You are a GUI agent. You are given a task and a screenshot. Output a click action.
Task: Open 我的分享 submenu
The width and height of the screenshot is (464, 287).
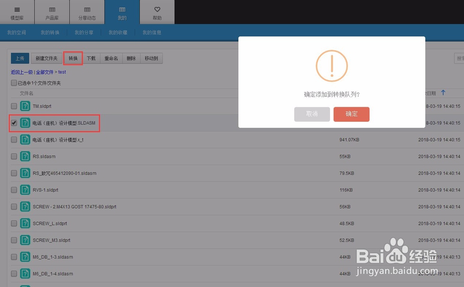(x=84, y=32)
